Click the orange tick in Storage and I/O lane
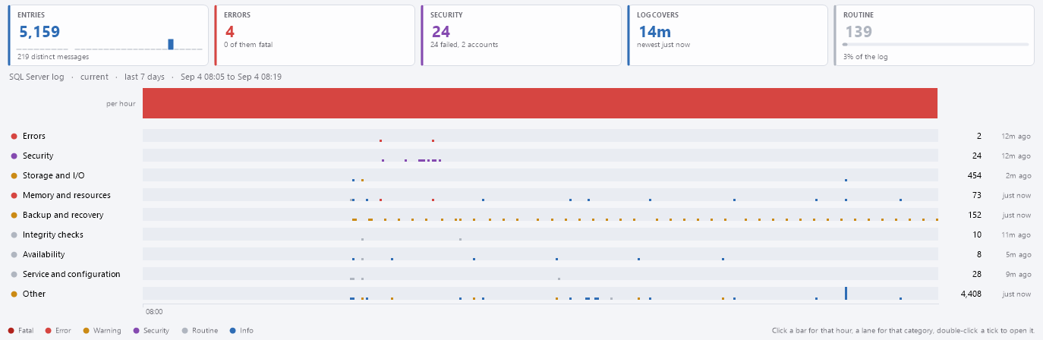This screenshot has height=340, width=1043. [362, 180]
